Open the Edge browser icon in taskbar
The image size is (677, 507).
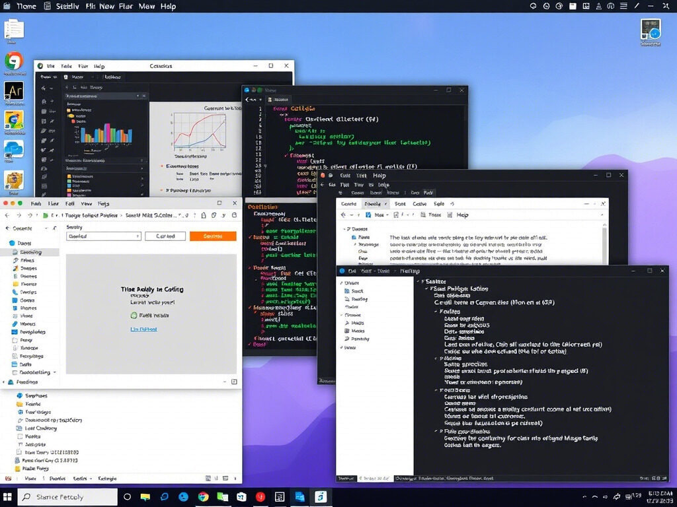click(184, 496)
